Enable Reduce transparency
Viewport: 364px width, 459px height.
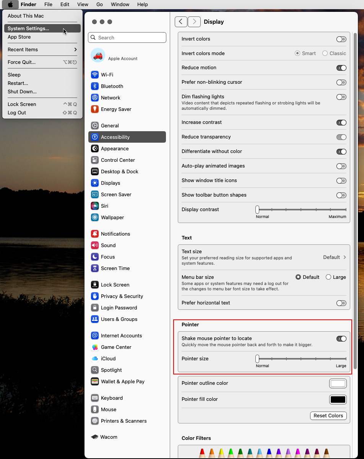341,137
